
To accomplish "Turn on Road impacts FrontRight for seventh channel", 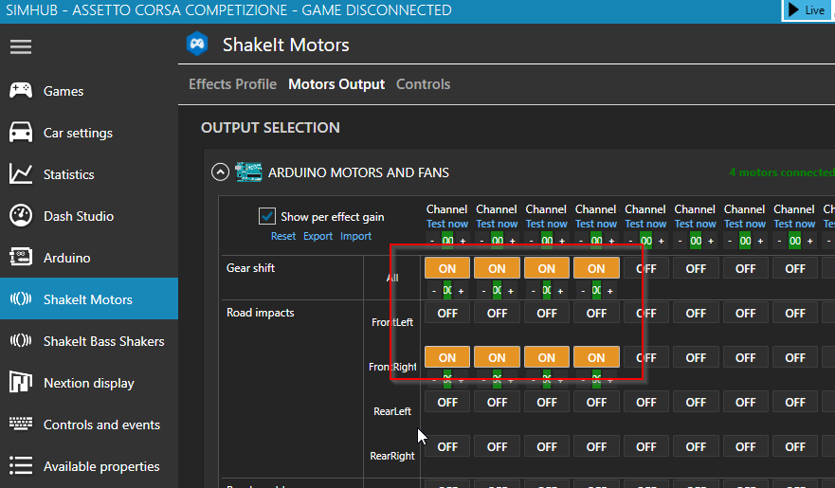I will tap(746, 357).
